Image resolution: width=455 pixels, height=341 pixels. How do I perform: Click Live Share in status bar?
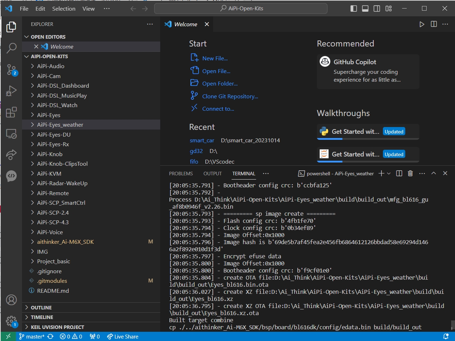tap(123, 336)
